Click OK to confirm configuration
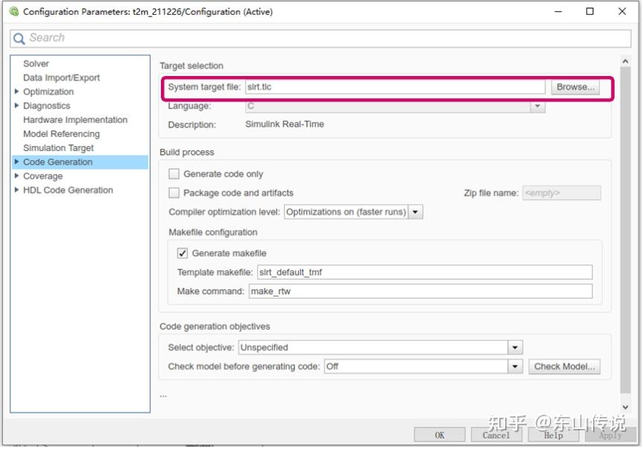 pos(439,434)
